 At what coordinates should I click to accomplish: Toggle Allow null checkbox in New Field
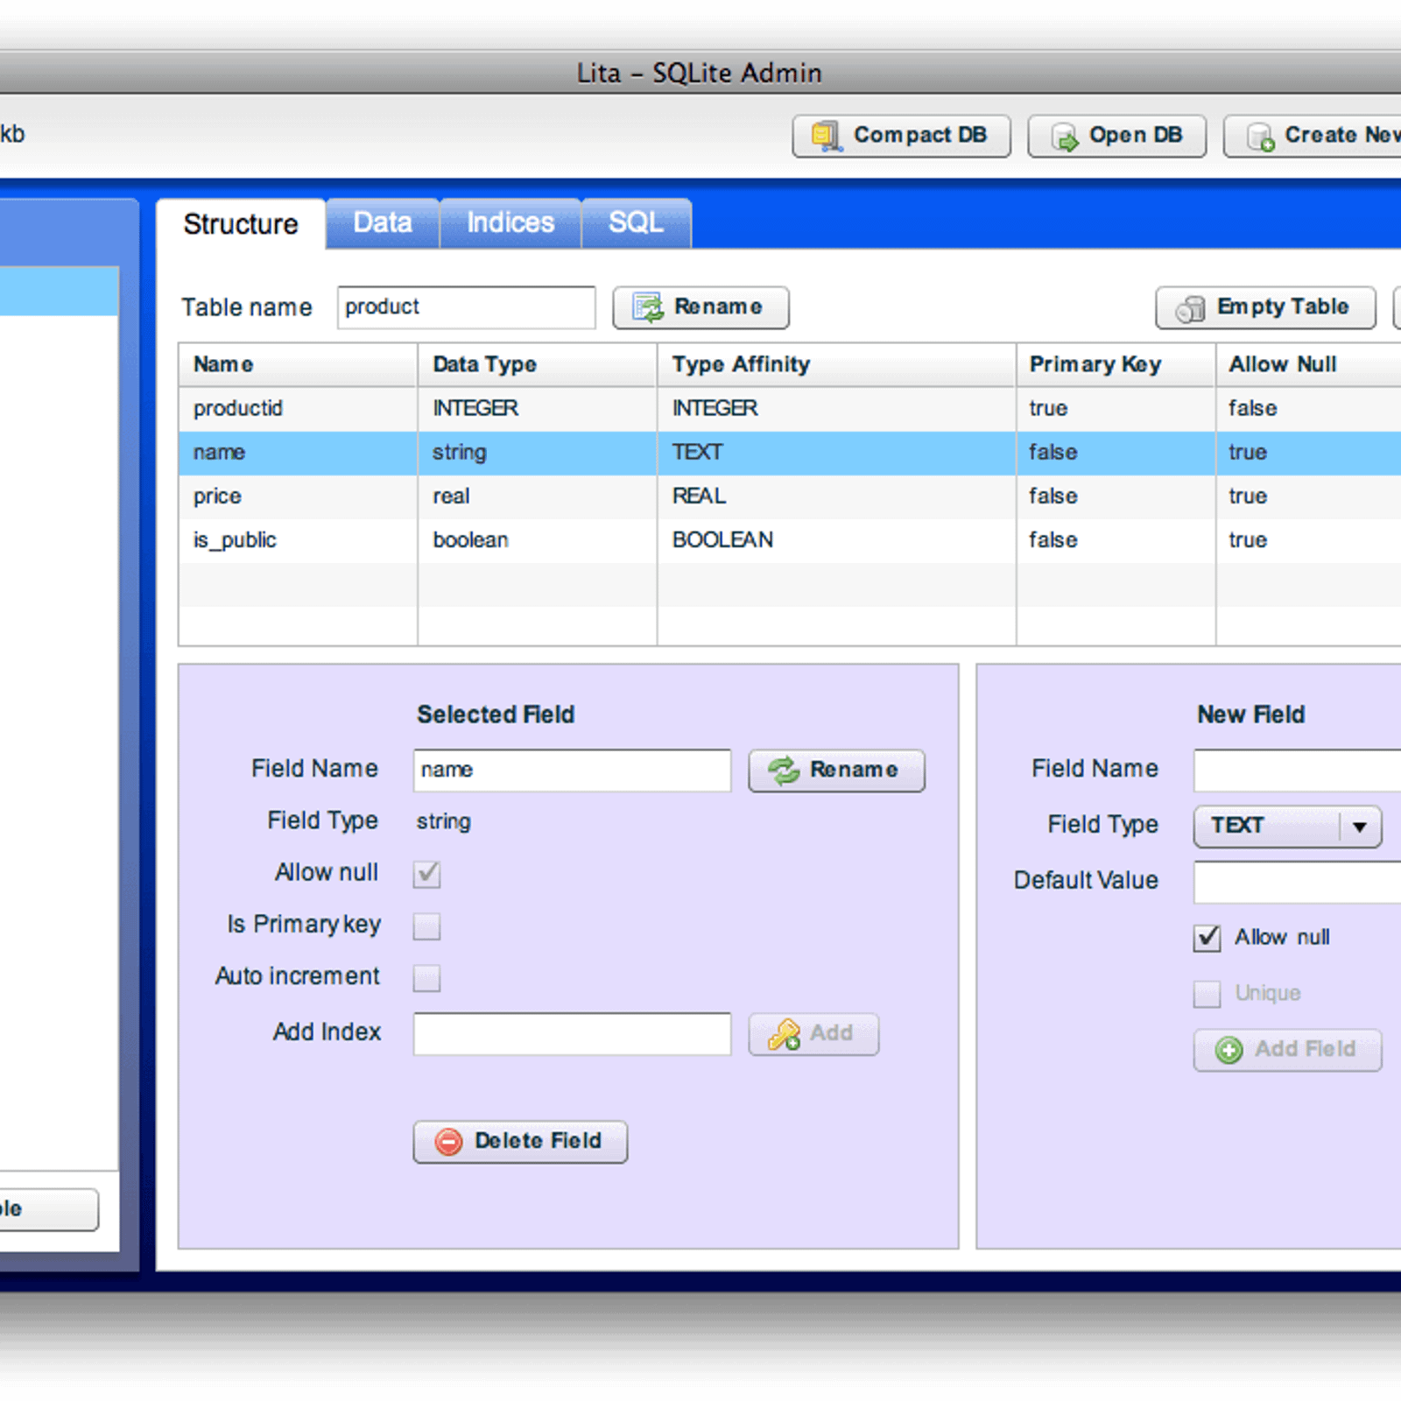click(x=1207, y=938)
